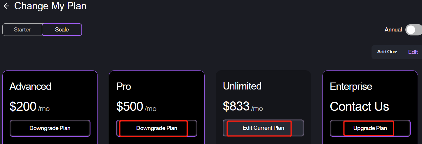This screenshot has width=422, height=144.
Task: Enable the Annual billing toggle
Action: click(413, 29)
